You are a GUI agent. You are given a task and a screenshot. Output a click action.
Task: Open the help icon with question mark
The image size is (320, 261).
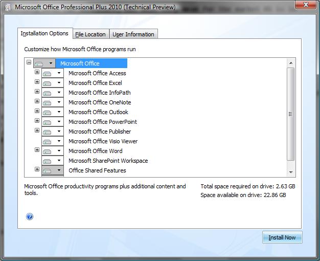(x=30, y=216)
